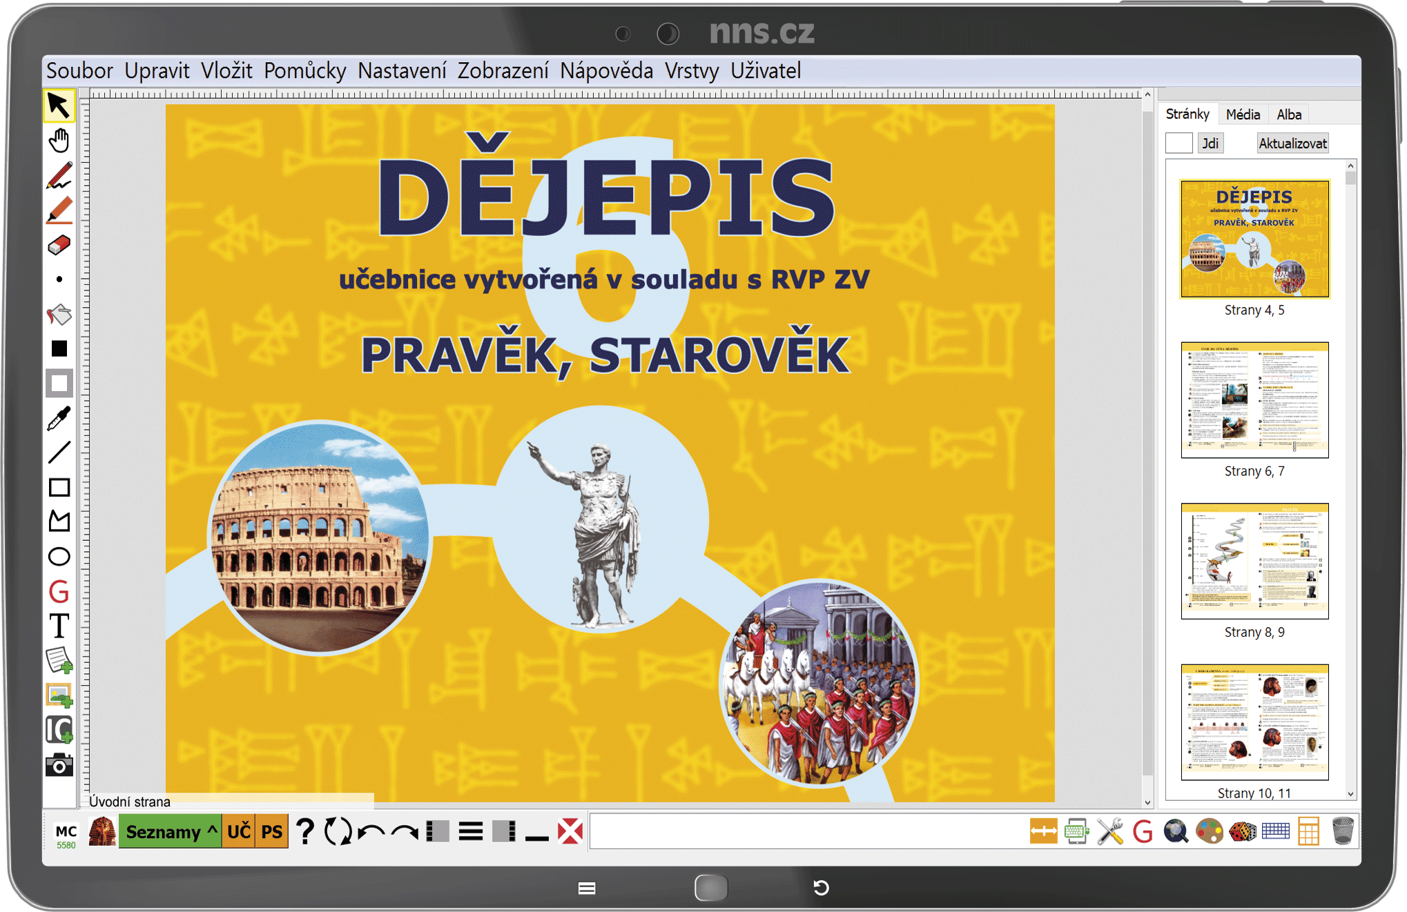Click the Jdi go button
This screenshot has height=912, width=1407.
tap(1210, 143)
